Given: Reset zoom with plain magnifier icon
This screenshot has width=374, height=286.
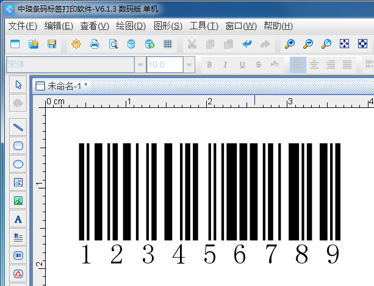Looking at the screenshot, I should pyautogui.click(x=326, y=44).
